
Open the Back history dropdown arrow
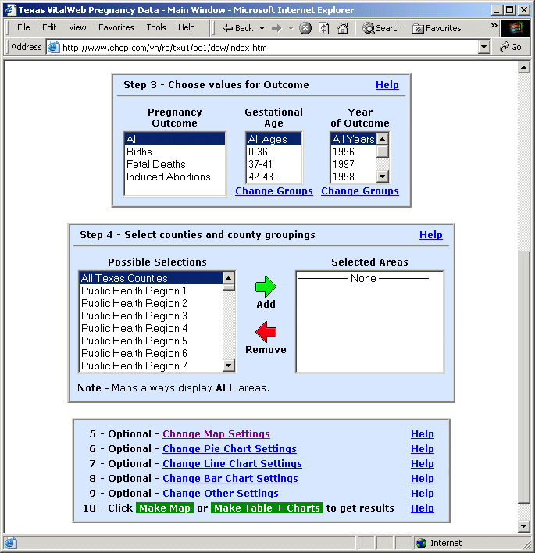[x=262, y=28]
